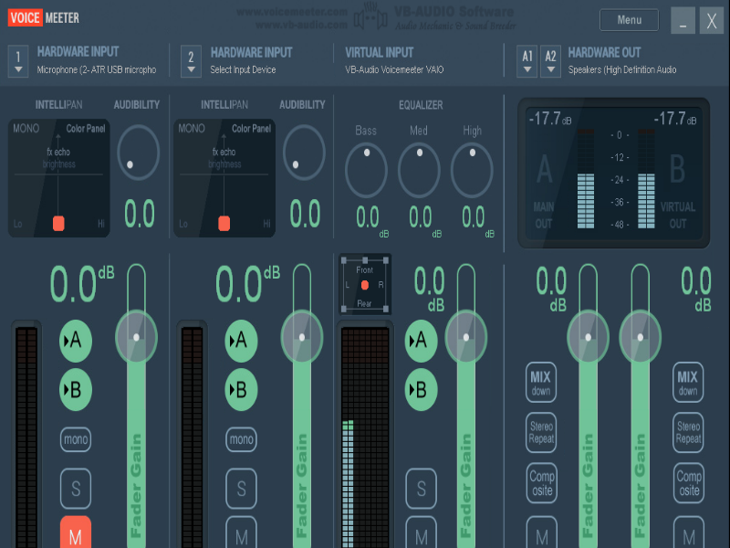Click Virtual Input 0.0 dB gain value
The width and height of the screenshot is (730, 548).
(x=429, y=289)
